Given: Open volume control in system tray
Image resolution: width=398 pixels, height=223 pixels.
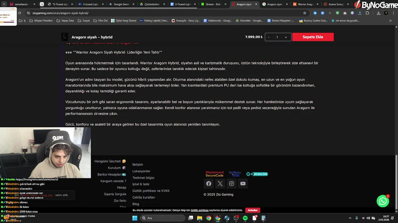Looking at the screenshot, I should tap(368, 218).
